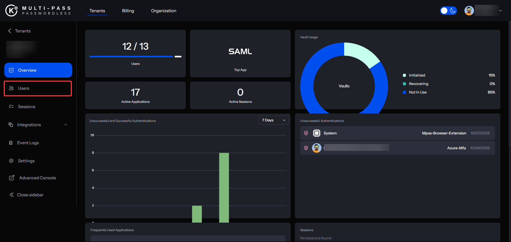The image size is (511, 242).
Task: Open Event Logs in sidebar
Action: 28,143
